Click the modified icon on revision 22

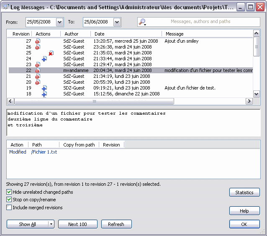(38, 71)
